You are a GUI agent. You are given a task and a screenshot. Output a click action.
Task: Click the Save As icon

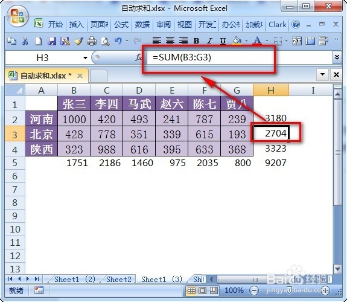tap(65, 41)
